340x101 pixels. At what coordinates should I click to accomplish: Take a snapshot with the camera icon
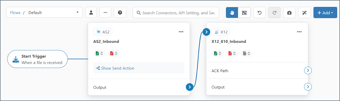(289, 12)
